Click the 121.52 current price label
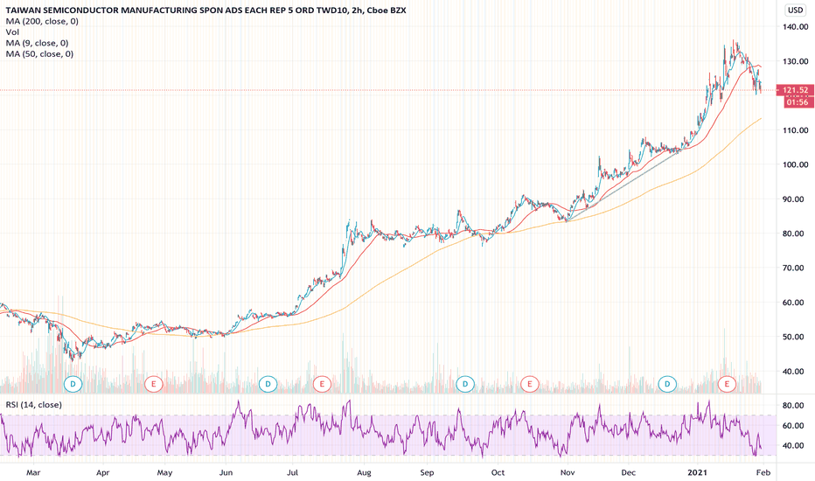Image resolution: width=815 pixels, height=481 pixels. [x=795, y=90]
